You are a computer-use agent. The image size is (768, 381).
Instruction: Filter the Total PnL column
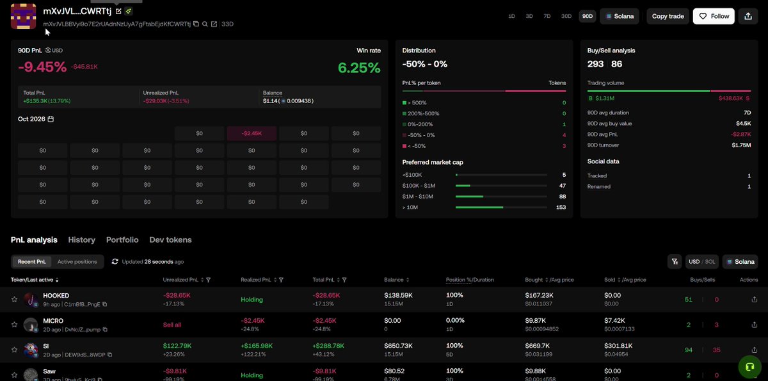344,280
